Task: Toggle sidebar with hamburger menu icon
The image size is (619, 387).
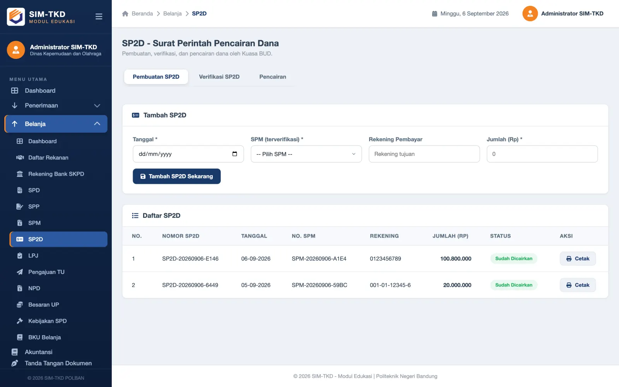Action: pos(99,17)
